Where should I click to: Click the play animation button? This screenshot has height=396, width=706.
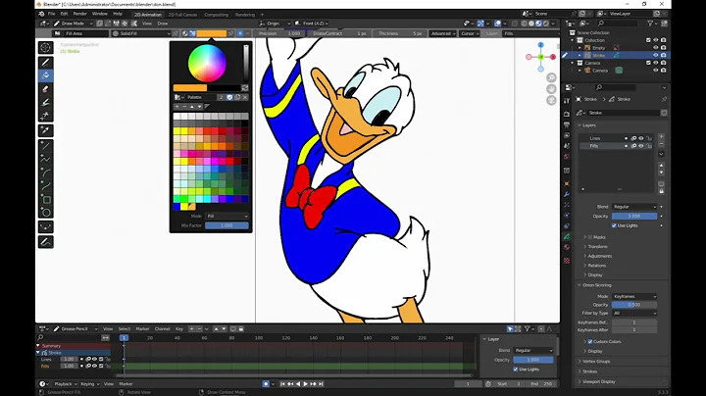(305, 384)
